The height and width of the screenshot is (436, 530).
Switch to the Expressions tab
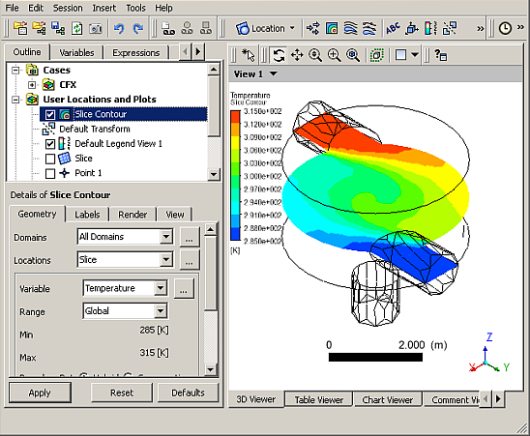[135, 53]
